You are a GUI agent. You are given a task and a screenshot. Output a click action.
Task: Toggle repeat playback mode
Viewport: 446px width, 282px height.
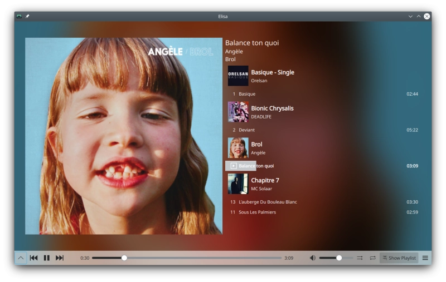pos(372,258)
